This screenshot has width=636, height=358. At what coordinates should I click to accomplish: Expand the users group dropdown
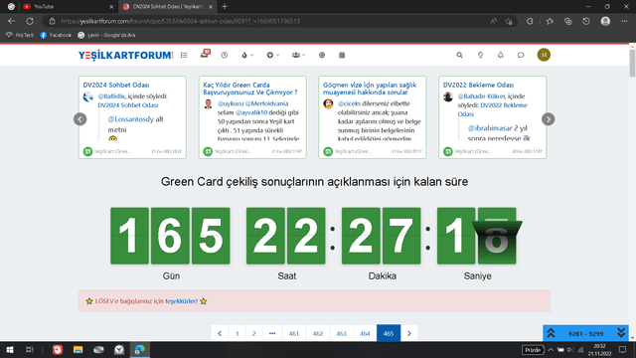(298, 55)
